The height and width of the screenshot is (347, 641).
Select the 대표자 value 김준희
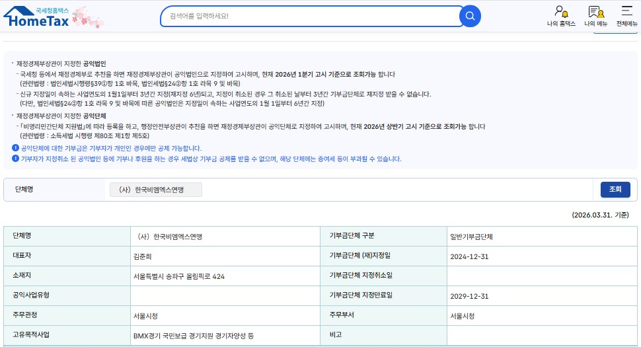click(142, 256)
